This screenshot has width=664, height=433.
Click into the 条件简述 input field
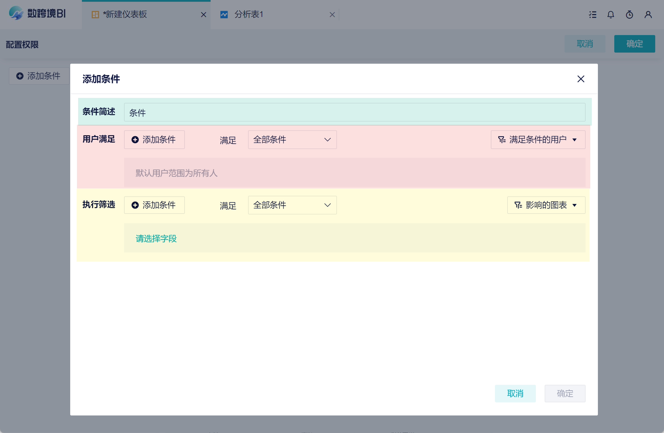pyautogui.click(x=354, y=112)
